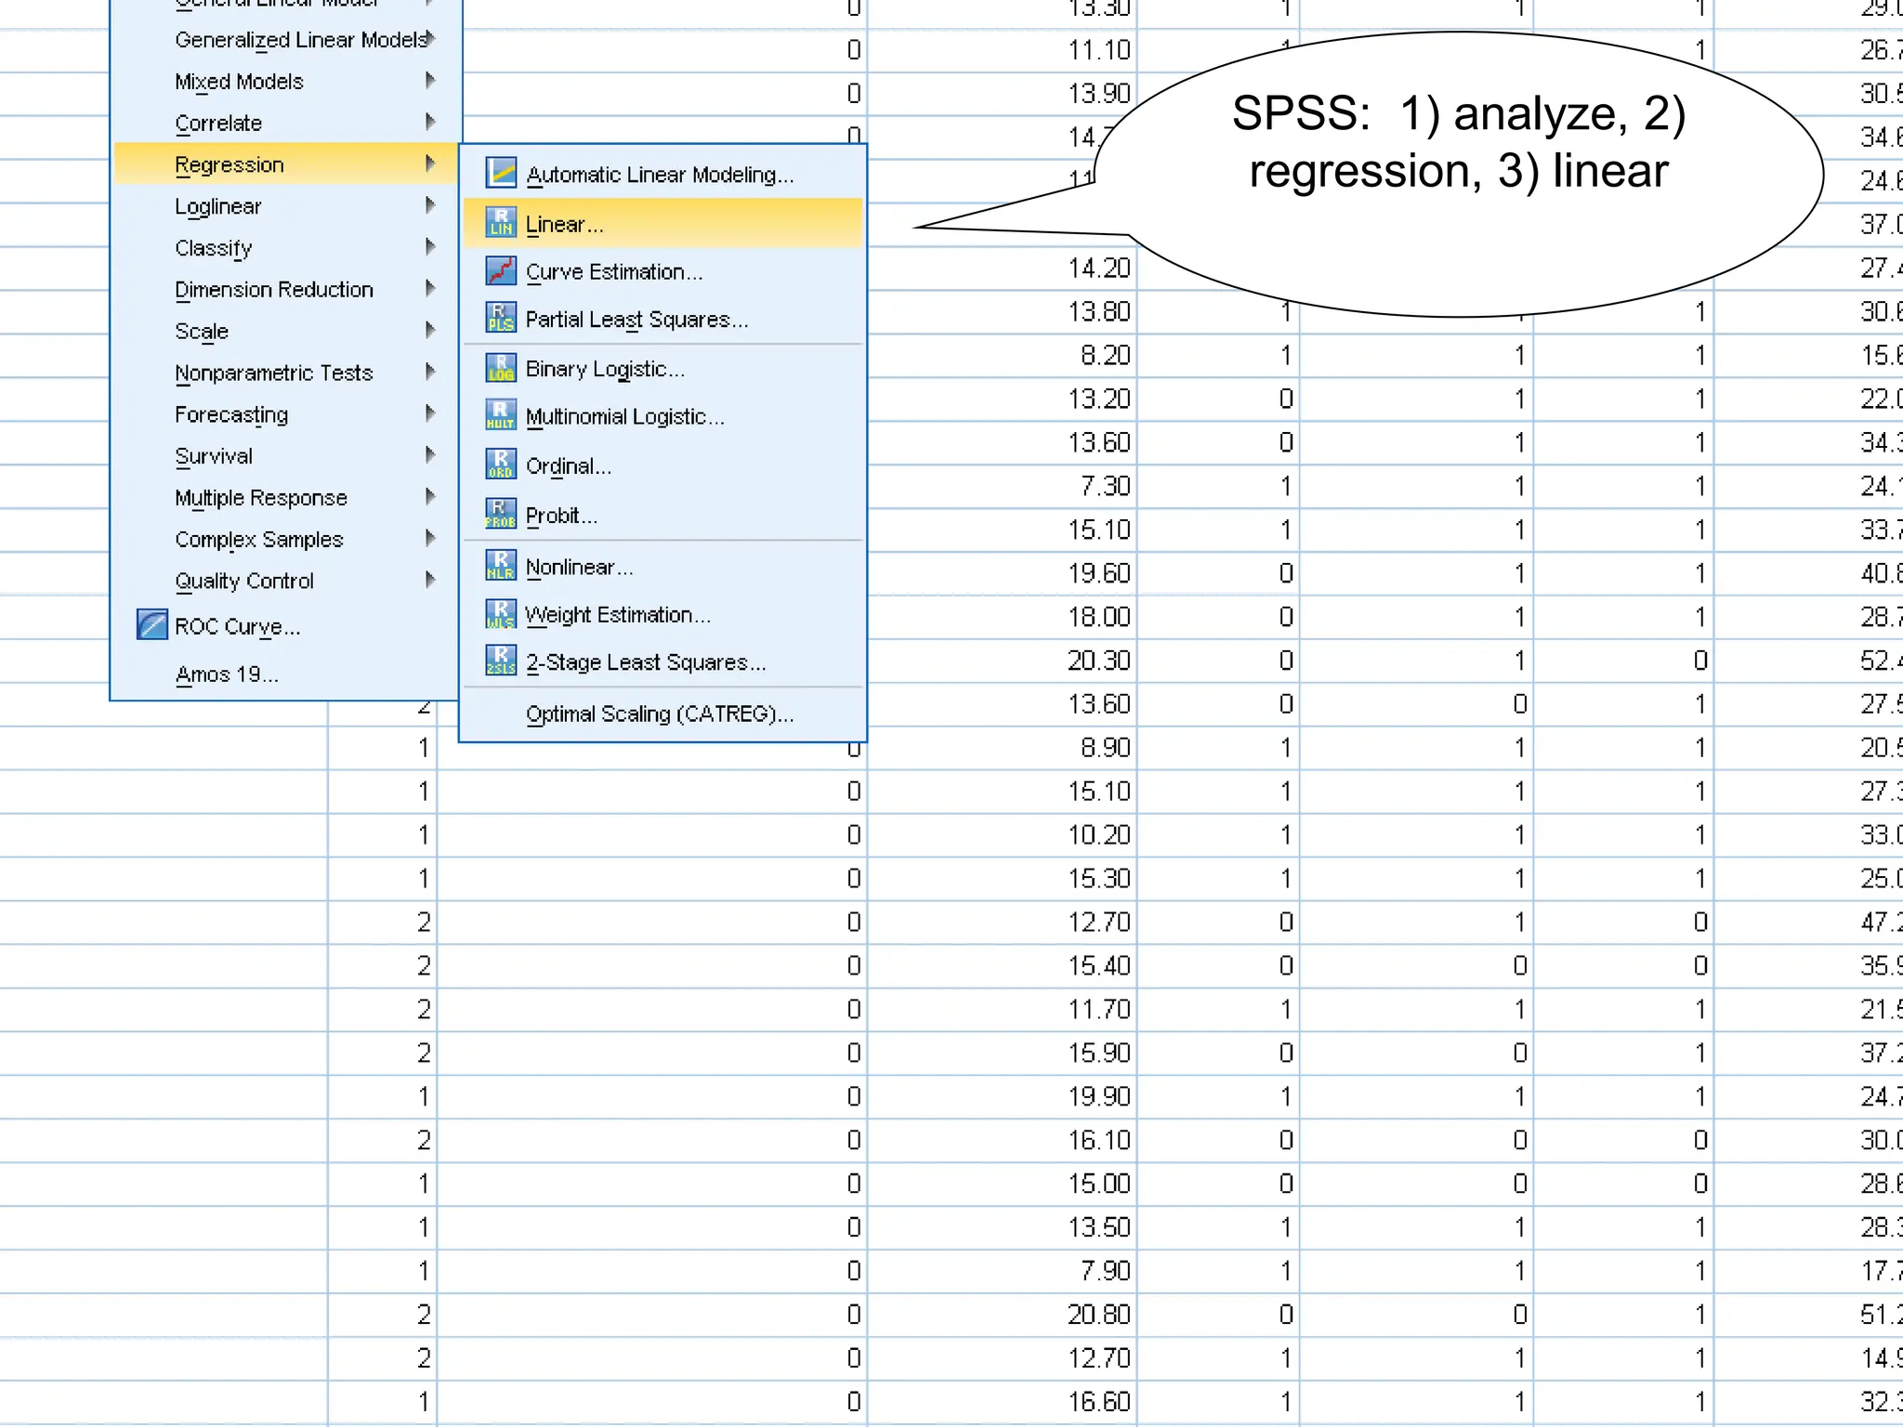The width and height of the screenshot is (1903, 1427).
Task: Select data cell with value 8.90
Action: coord(1003,748)
